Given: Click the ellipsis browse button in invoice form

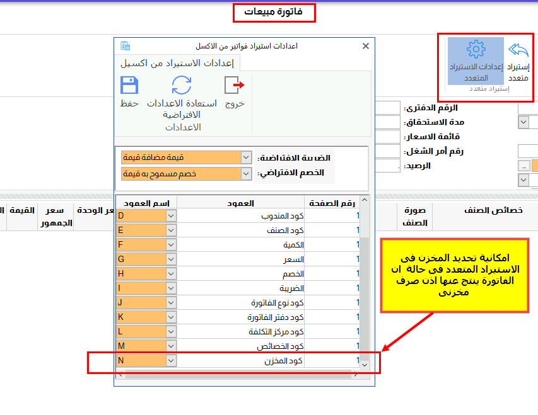Looking at the screenshot, I should [x=523, y=166].
